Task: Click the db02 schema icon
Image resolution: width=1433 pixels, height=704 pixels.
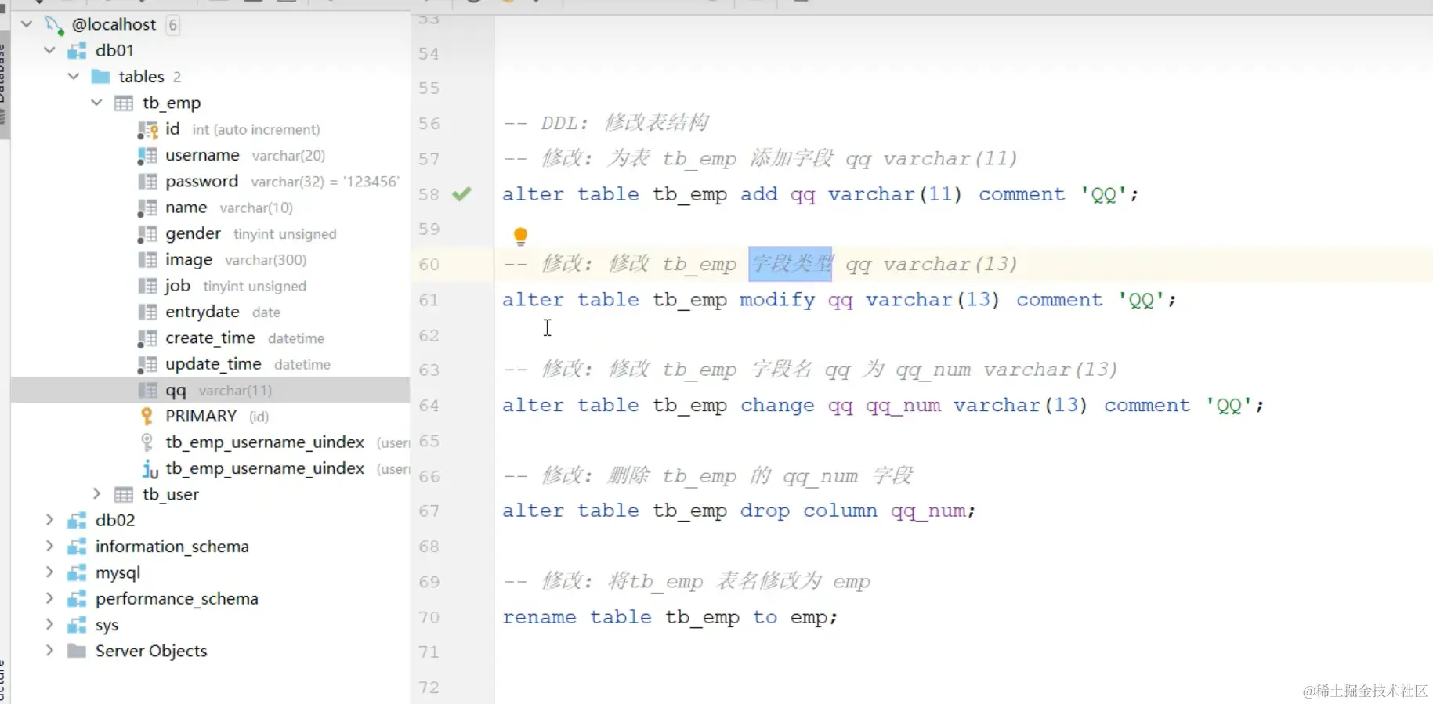Action: (77, 521)
